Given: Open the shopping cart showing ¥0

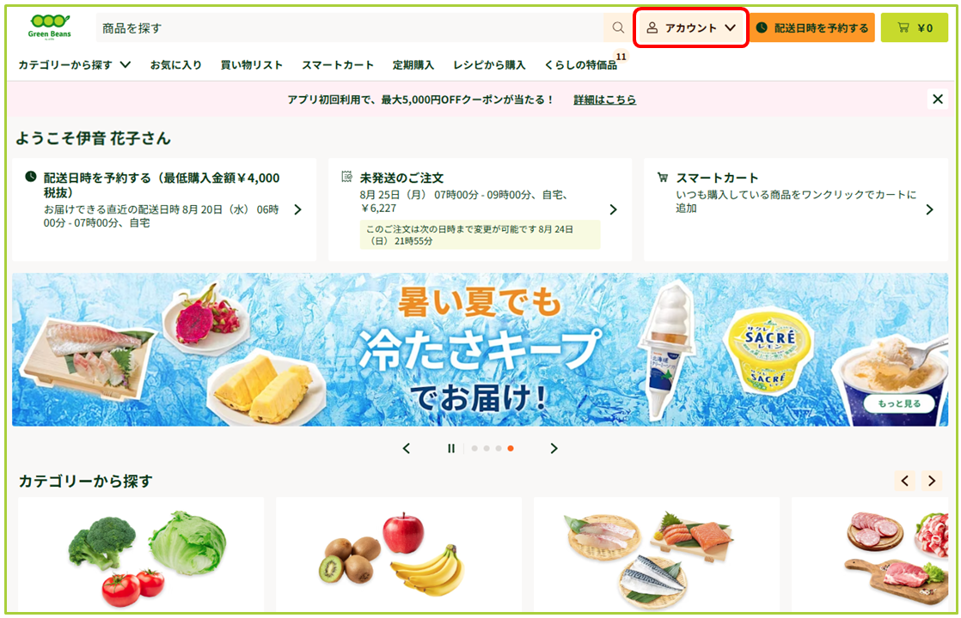Looking at the screenshot, I should [914, 27].
